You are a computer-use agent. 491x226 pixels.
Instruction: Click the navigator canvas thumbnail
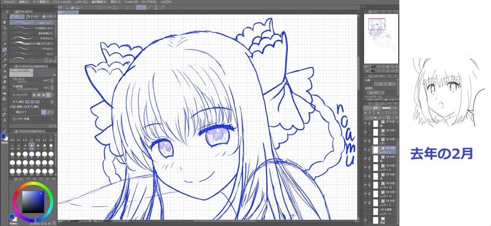click(381, 38)
